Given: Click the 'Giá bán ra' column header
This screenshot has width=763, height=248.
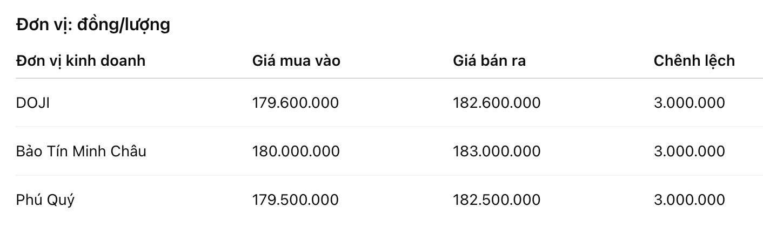Looking at the screenshot, I should pos(489,60).
